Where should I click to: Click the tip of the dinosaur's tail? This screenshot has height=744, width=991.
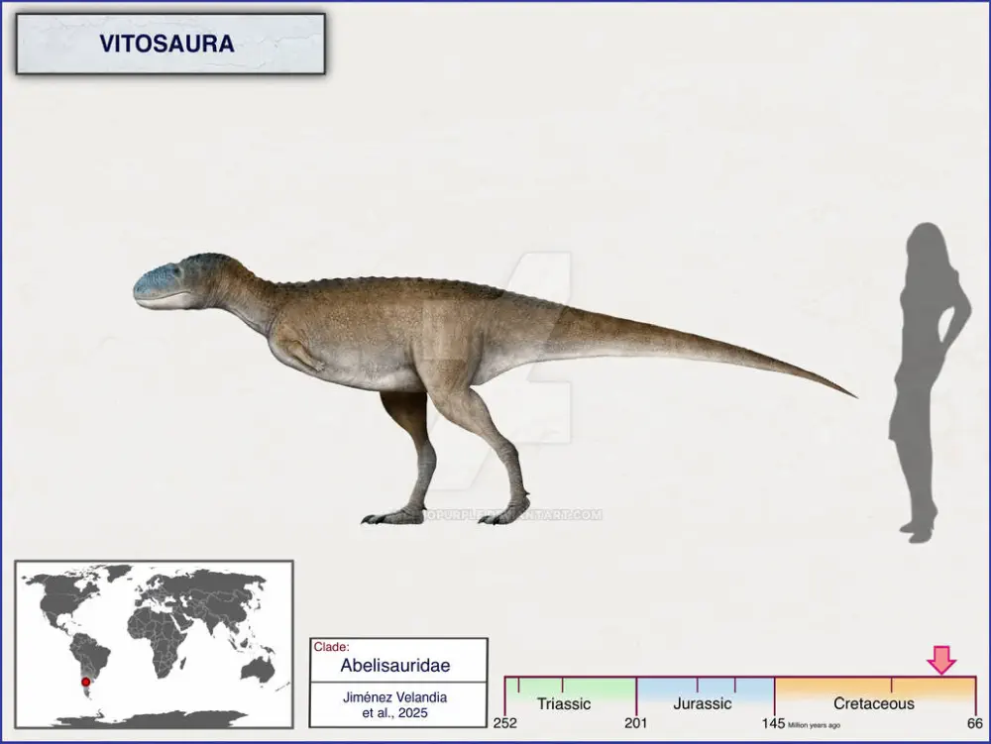[850, 394]
